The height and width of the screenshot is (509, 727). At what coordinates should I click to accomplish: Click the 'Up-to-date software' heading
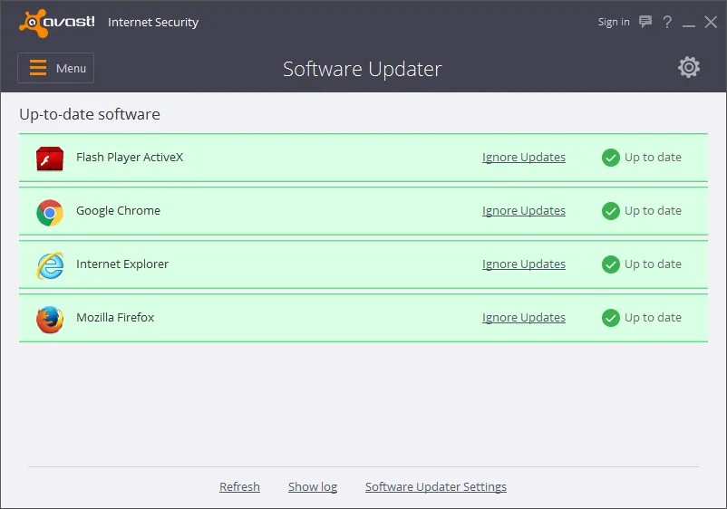tap(90, 114)
